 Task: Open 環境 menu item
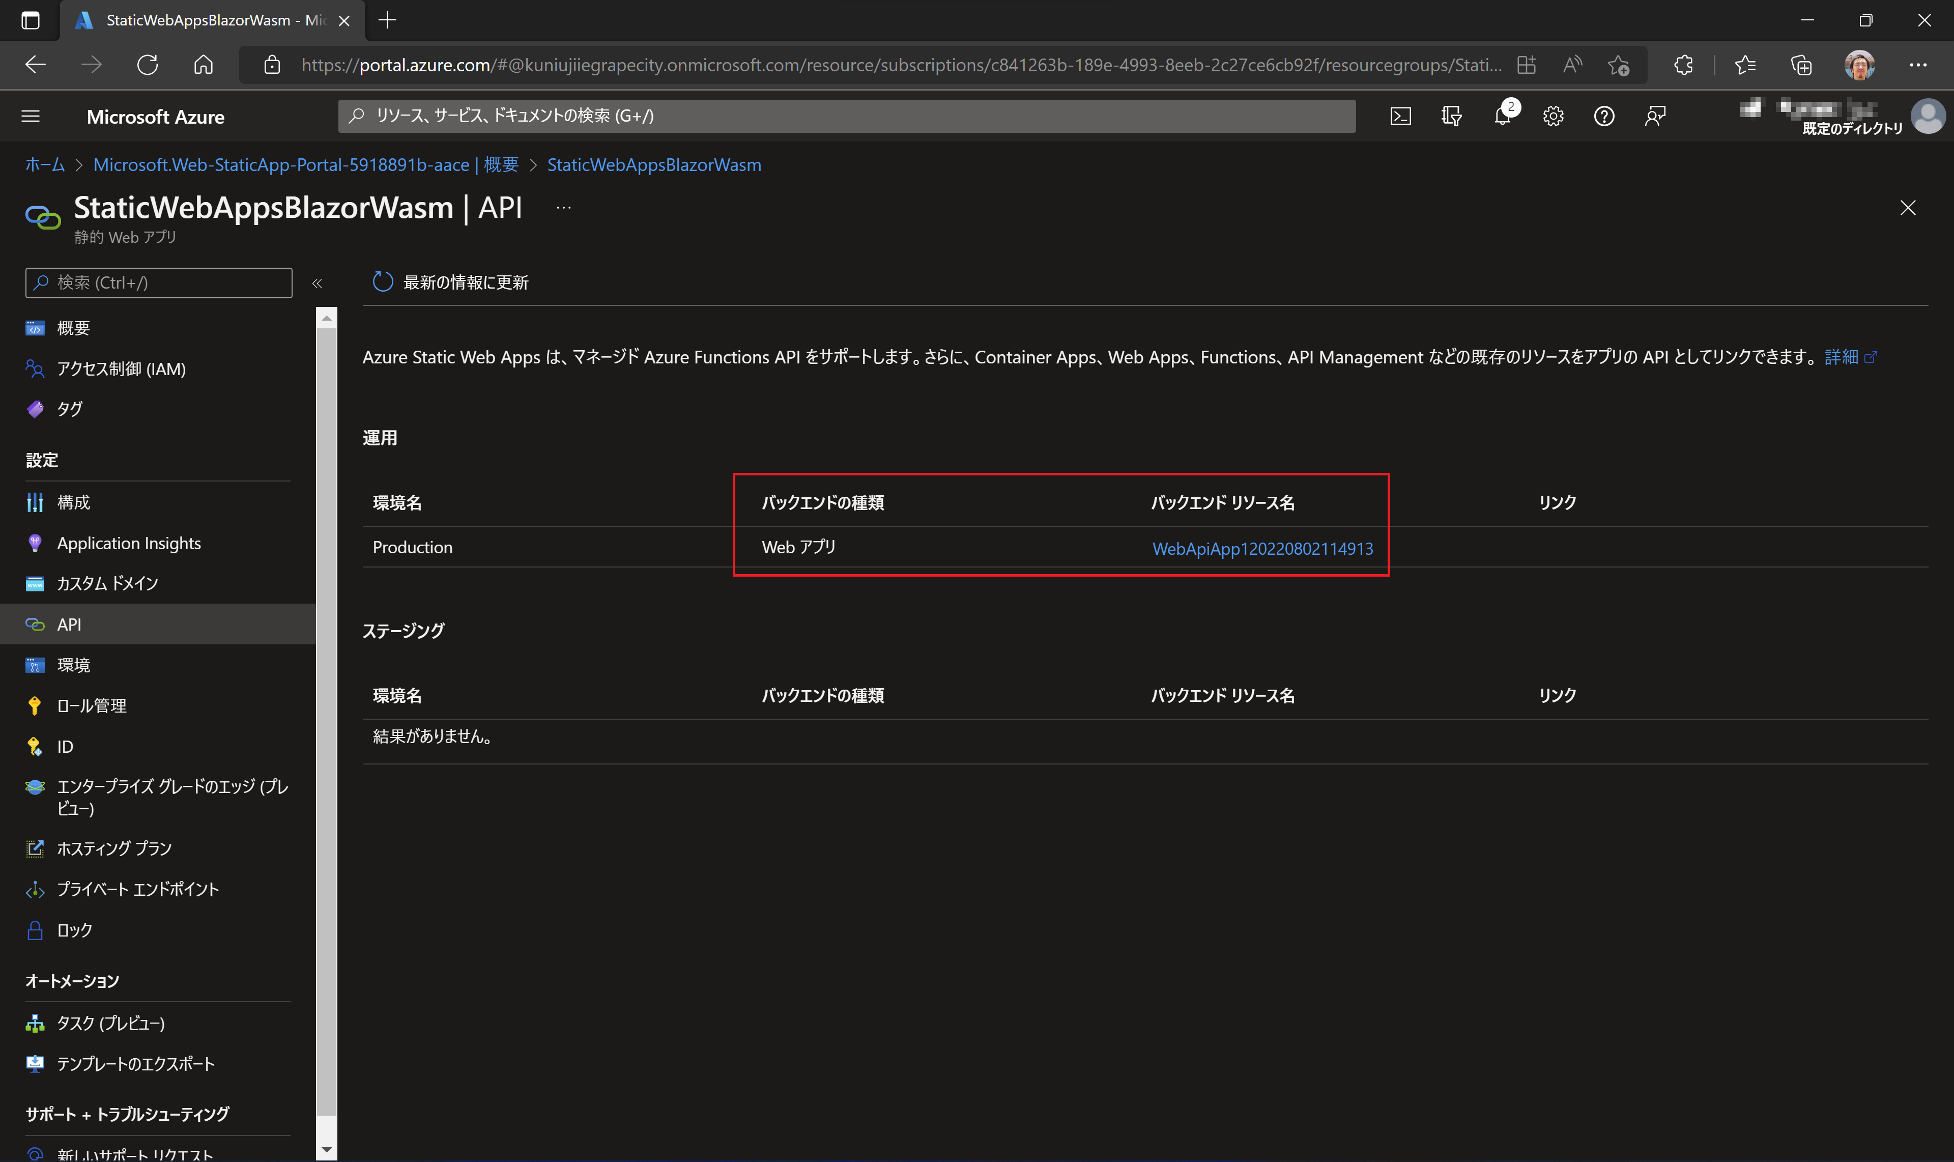73,665
